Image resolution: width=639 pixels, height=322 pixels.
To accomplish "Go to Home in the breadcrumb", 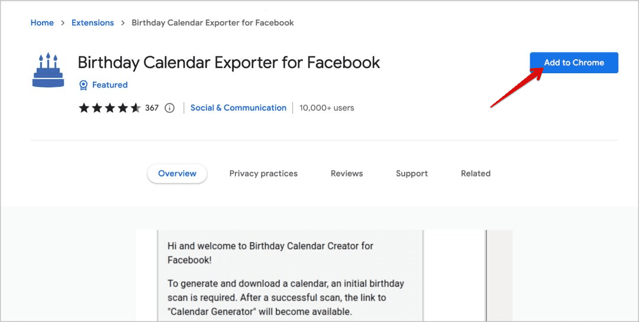I will point(42,23).
